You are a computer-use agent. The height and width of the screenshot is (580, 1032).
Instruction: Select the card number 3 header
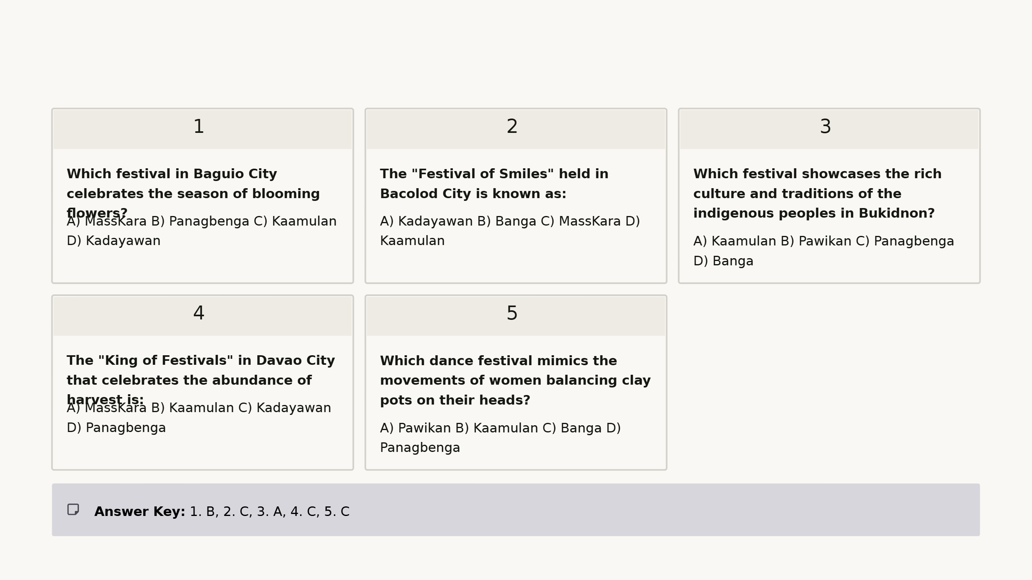[x=829, y=129]
